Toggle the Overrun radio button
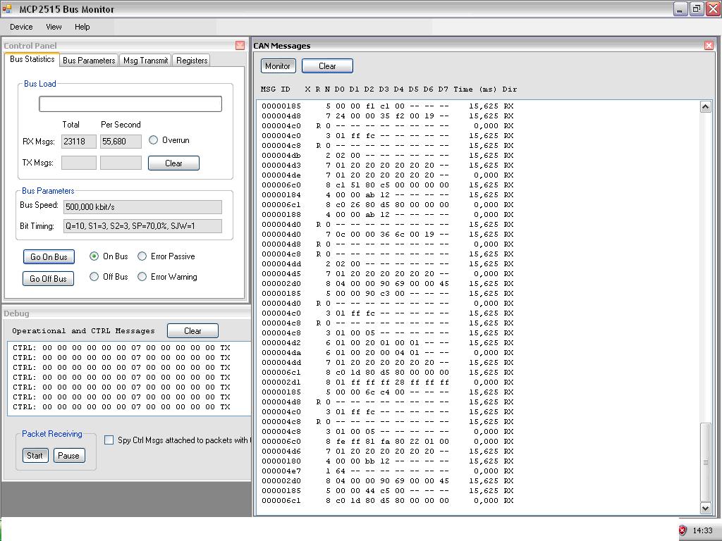 153,140
